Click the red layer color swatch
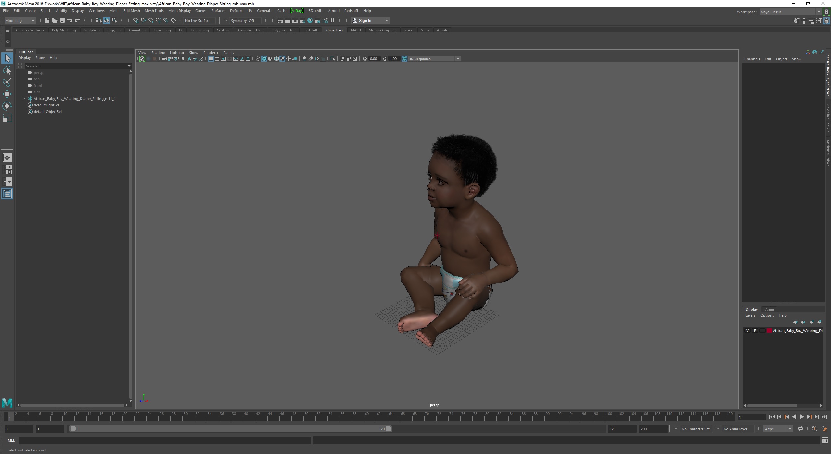This screenshot has height=454, width=831. (769, 331)
